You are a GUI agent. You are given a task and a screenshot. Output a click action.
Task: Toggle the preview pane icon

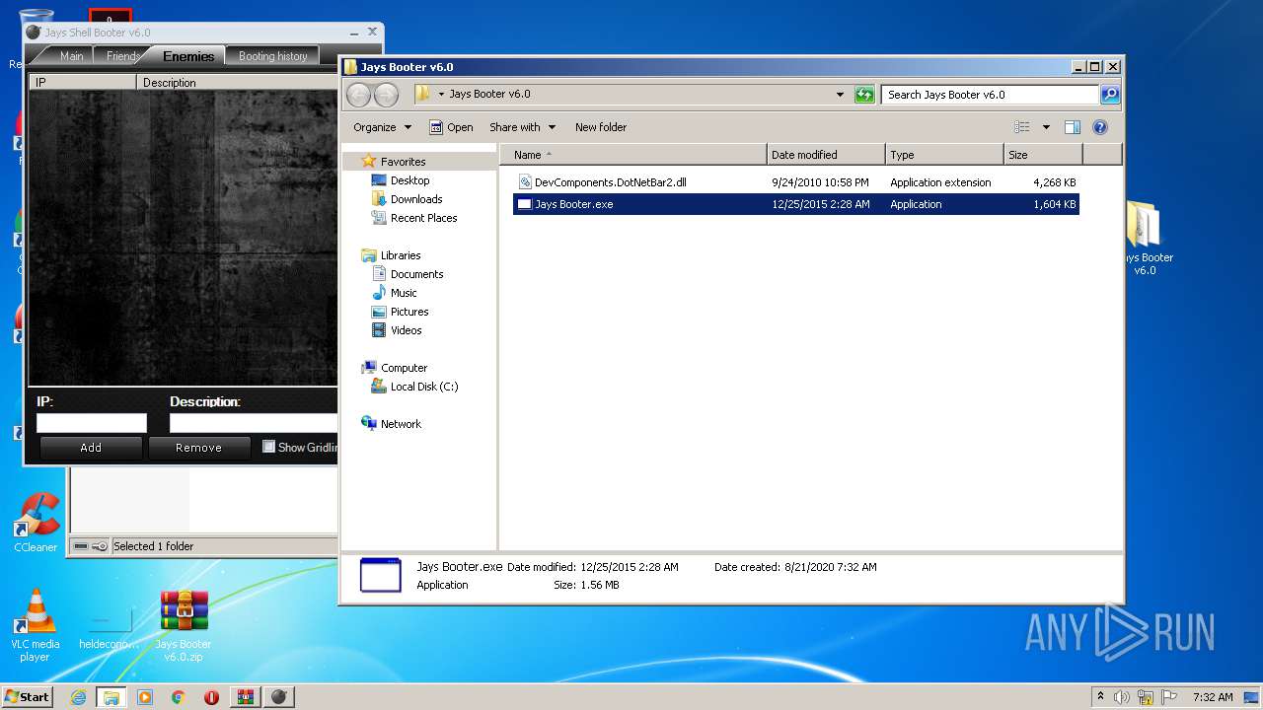tap(1073, 127)
